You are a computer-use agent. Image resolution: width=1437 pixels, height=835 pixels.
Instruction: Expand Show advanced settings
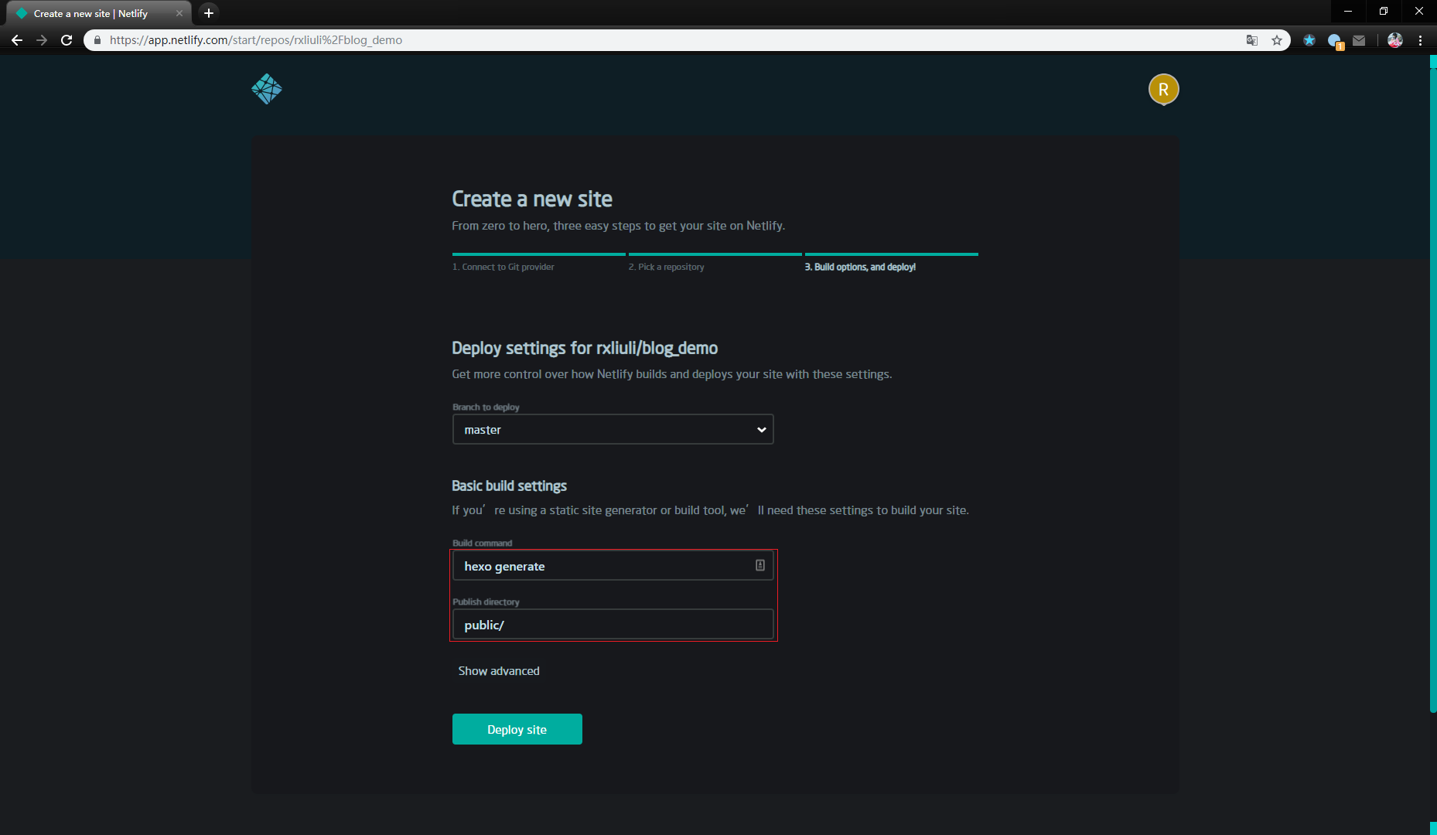point(499,671)
